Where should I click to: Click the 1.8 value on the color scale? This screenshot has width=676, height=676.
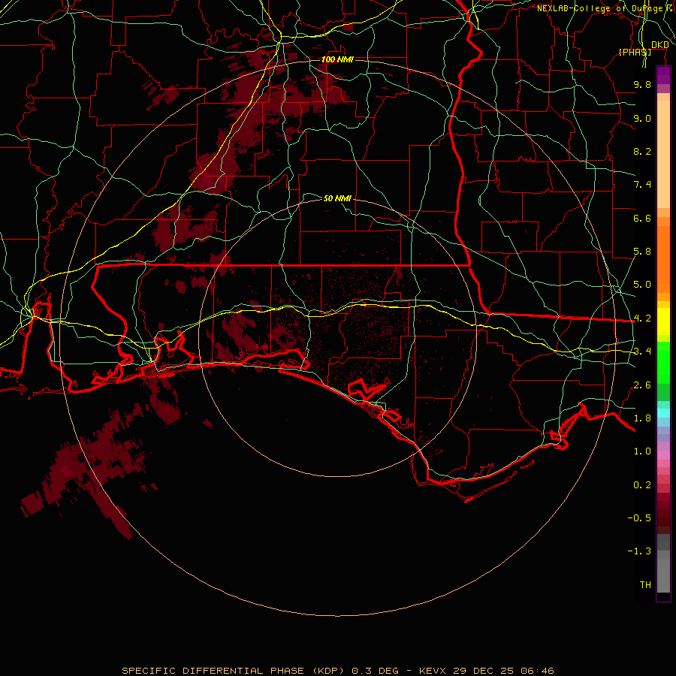[x=642, y=418]
